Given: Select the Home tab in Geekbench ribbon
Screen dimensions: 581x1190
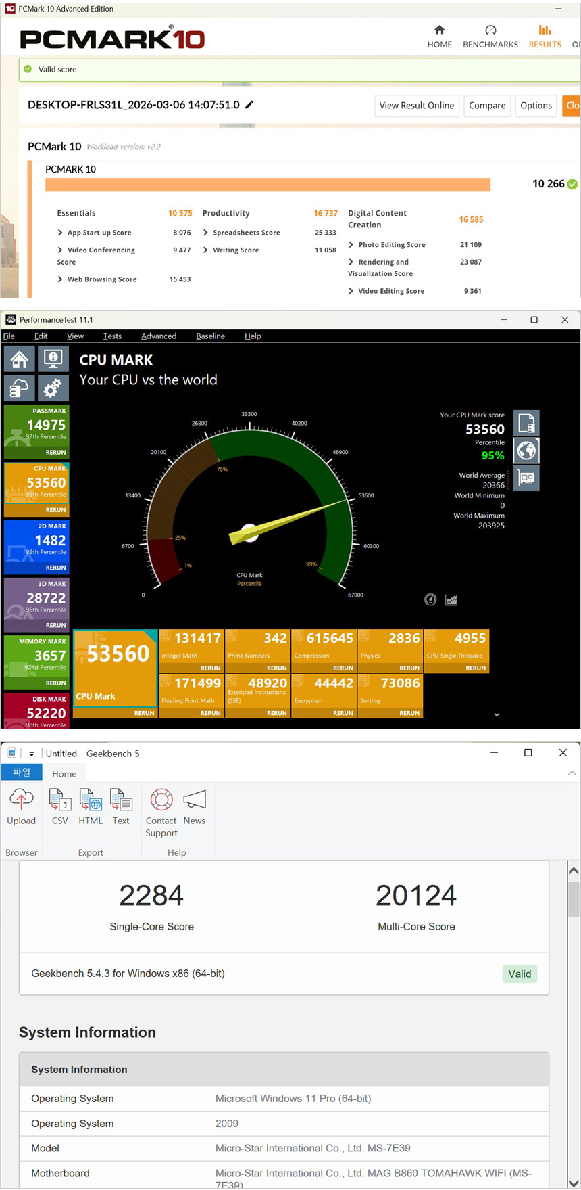Looking at the screenshot, I should tap(64, 774).
